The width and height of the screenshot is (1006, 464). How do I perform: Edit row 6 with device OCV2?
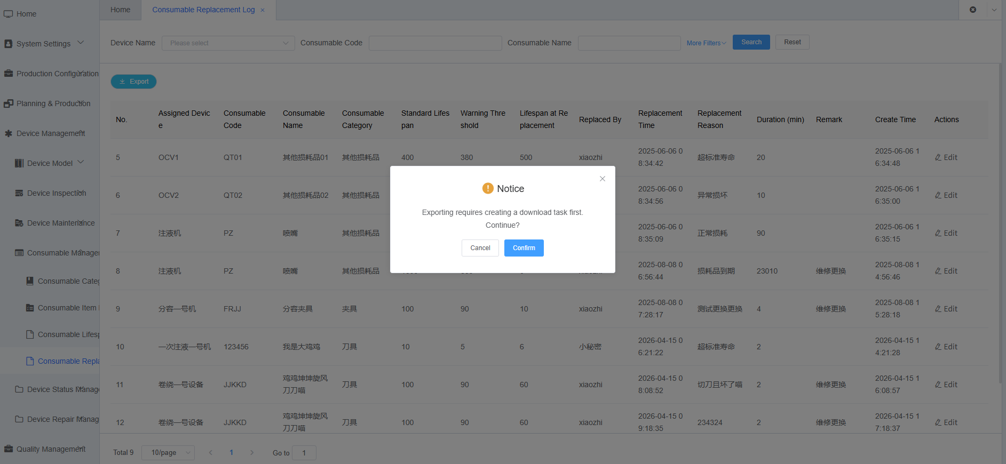click(946, 195)
